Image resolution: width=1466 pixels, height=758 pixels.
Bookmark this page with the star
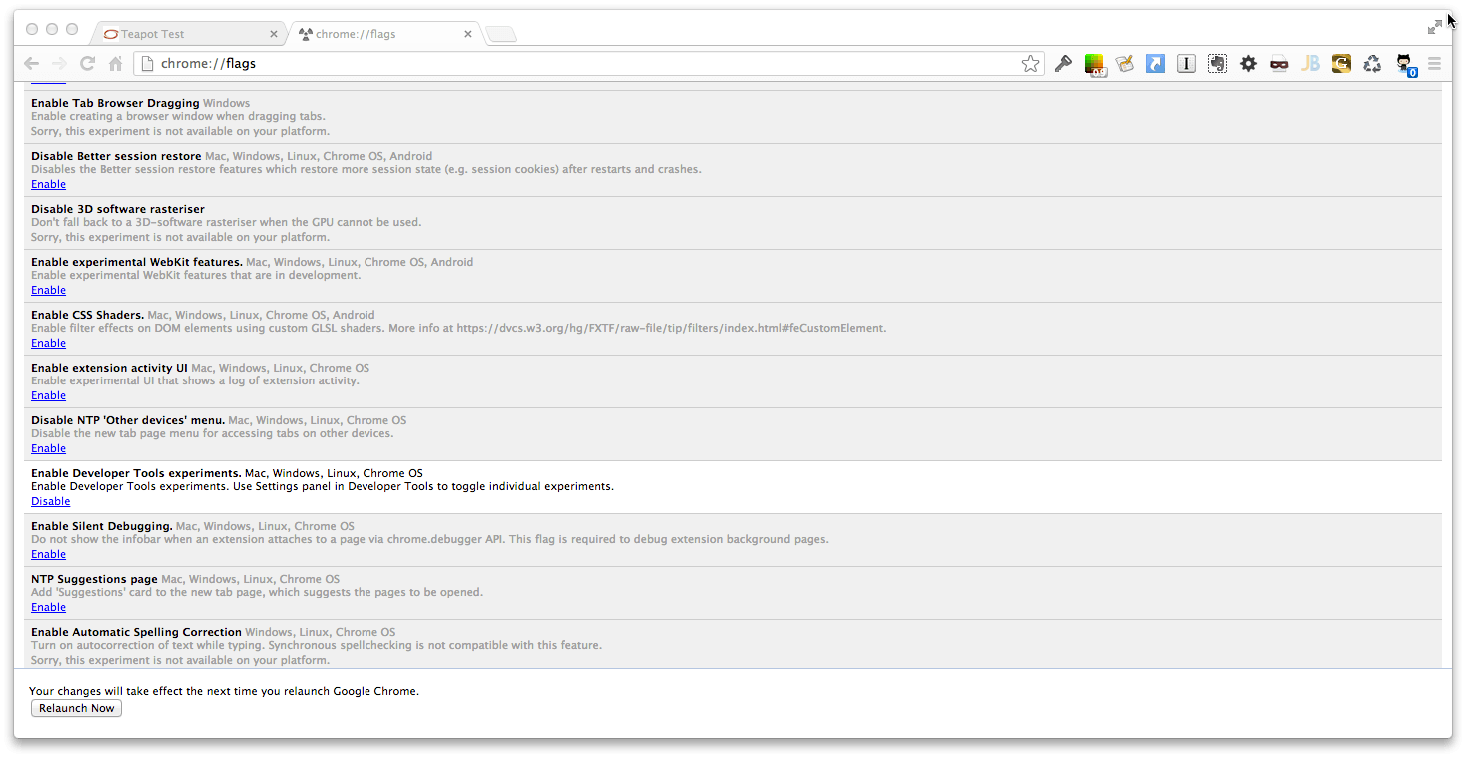click(x=1030, y=64)
